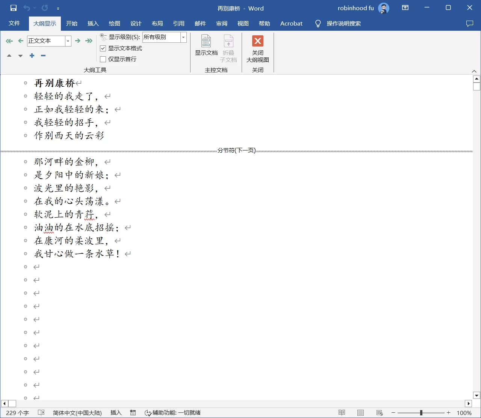
Task: Uncheck 显示文本格式 checkbox
Action: click(x=103, y=48)
